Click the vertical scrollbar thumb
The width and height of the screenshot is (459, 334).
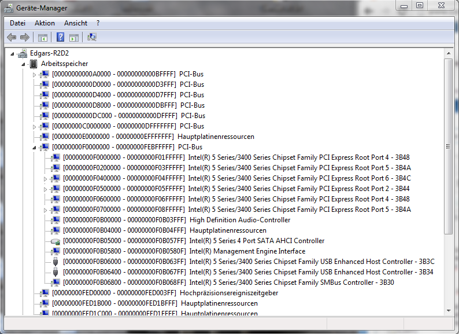coord(448,146)
